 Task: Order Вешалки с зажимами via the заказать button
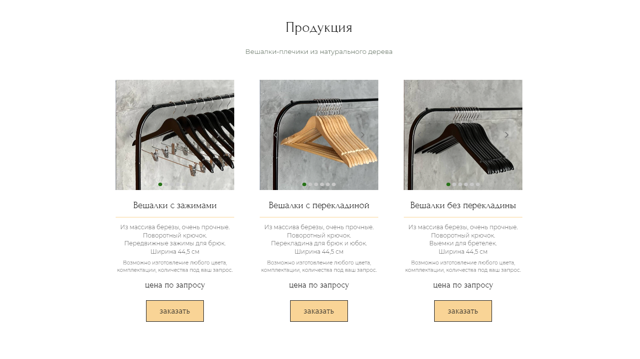click(x=175, y=311)
